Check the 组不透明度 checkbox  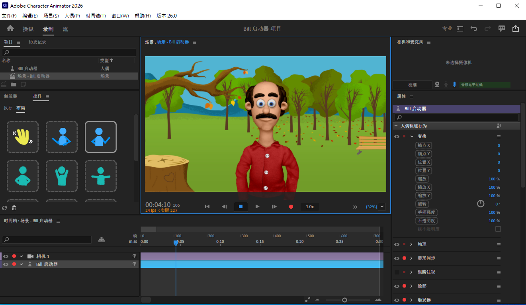point(498,229)
